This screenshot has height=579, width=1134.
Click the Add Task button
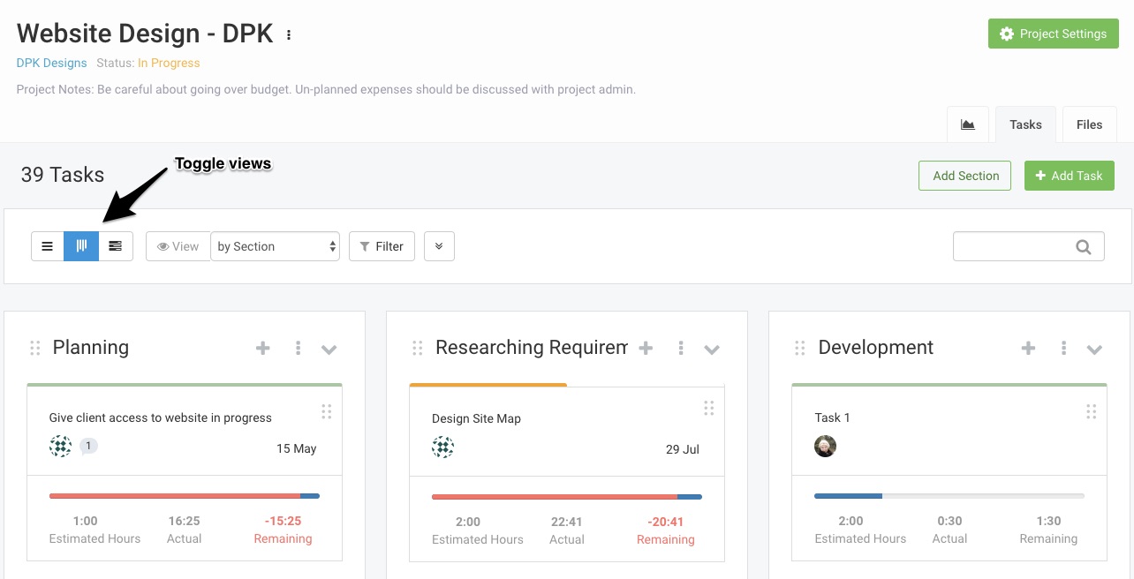click(x=1069, y=176)
